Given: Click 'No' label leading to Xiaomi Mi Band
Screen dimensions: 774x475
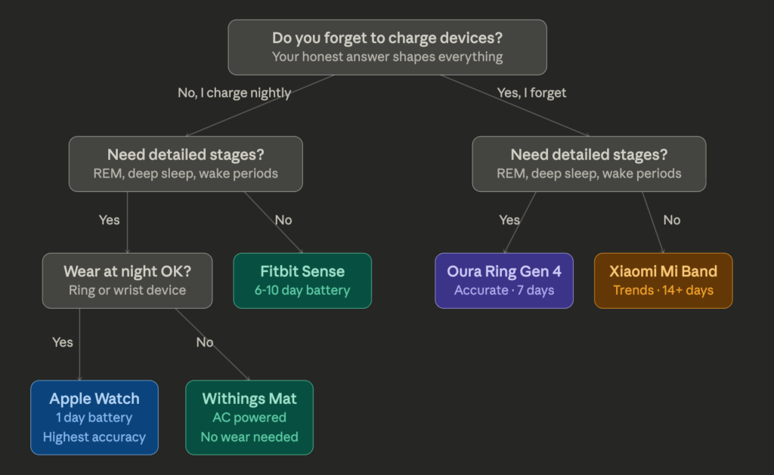Looking at the screenshot, I should coord(672,220).
